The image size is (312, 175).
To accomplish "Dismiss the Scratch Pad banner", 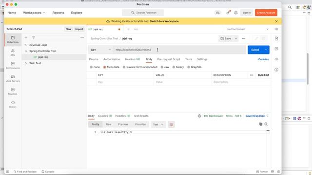I will click(x=276, y=21).
